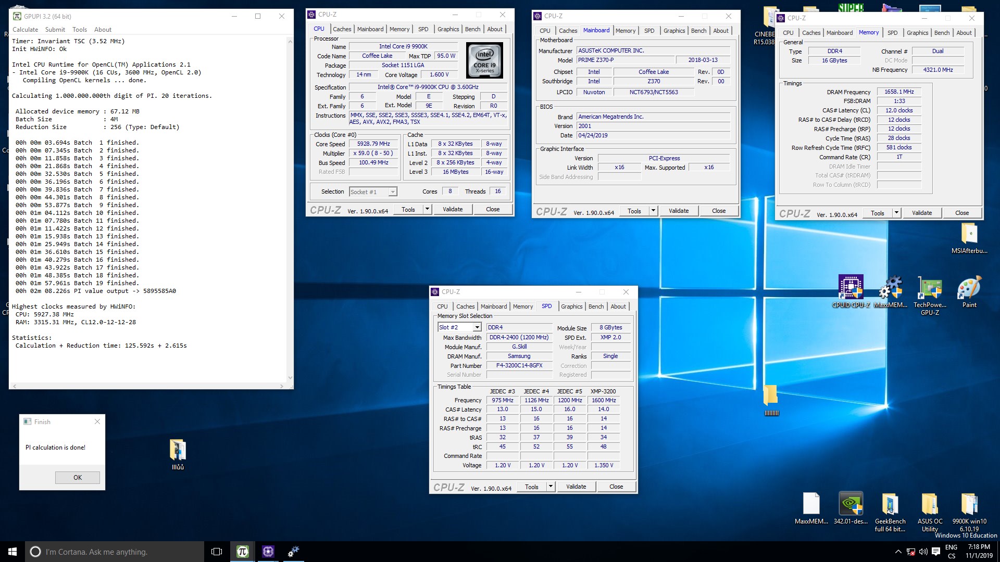This screenshot has width=1000, height=562.
Task: Click the ENG CS language indicator
Action: click(952, 552)
